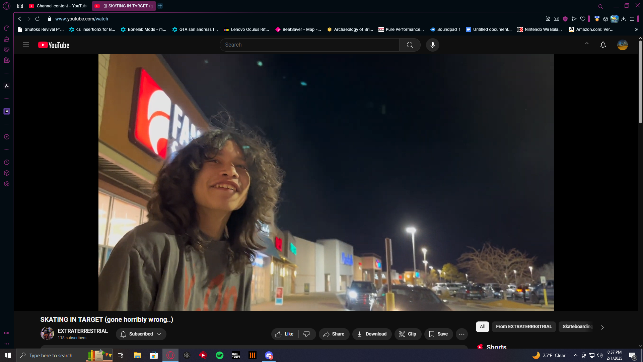Open the EXTRATERRESTRIAL channel link
This screenshot has height=362, width=643.
pyautogui.click(x=82, y=331)
